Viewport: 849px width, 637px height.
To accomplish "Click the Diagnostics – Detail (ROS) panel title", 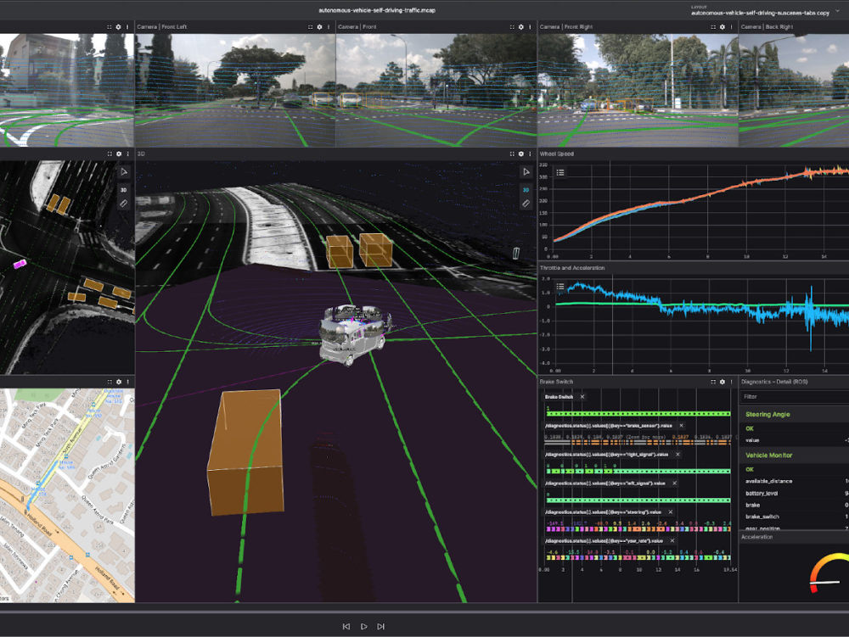I will click(774, 382).
